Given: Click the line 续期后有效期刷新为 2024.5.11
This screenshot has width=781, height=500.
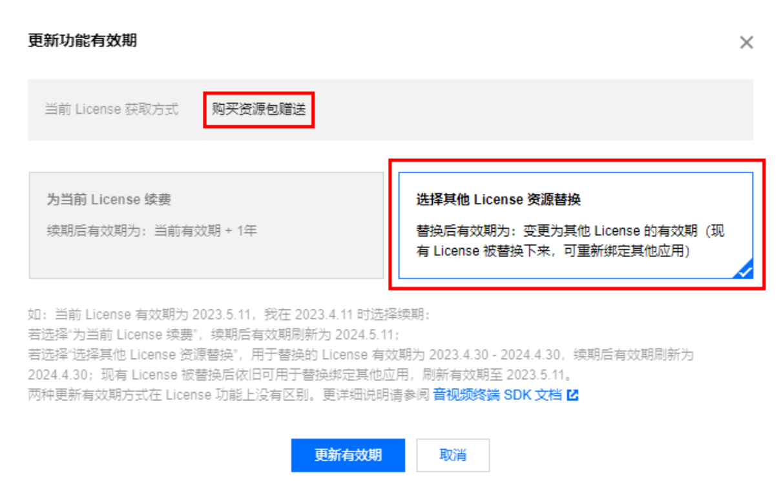Looking at the screenshot, I should [214, 335].
